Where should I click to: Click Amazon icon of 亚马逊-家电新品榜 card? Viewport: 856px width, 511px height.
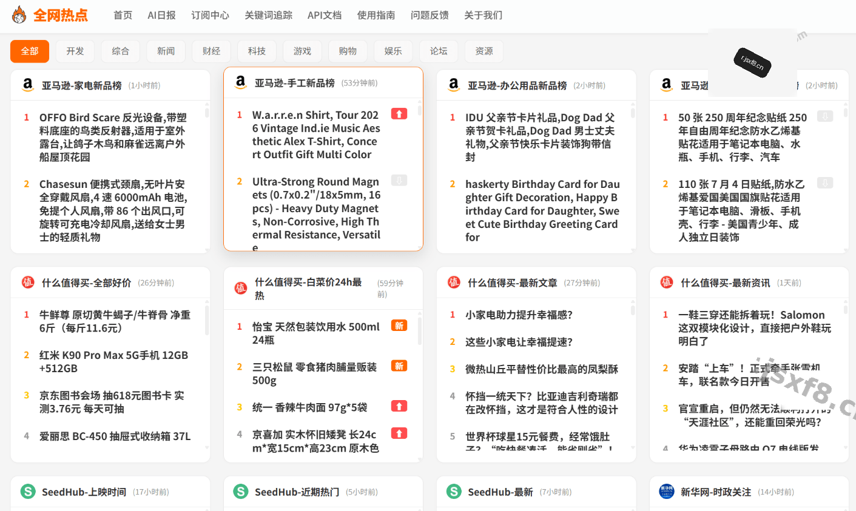[x=28, y=85]
